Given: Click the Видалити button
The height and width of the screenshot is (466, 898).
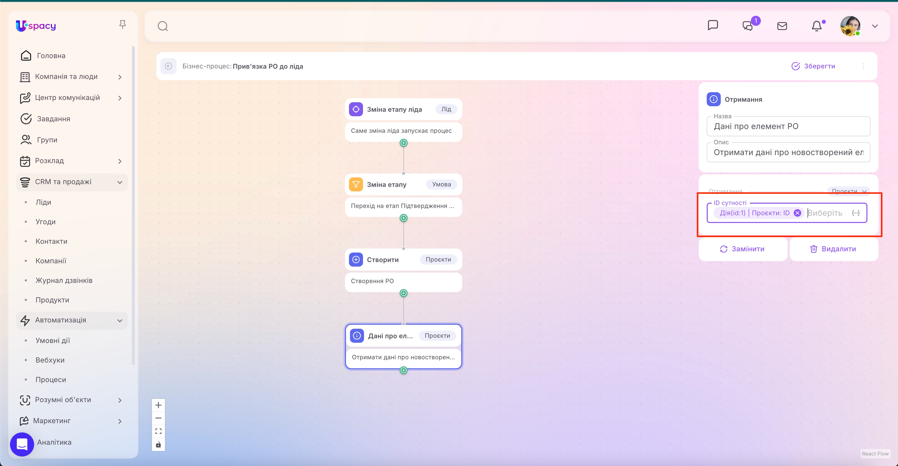Looking at the screenshot, I should coord(833,249).
